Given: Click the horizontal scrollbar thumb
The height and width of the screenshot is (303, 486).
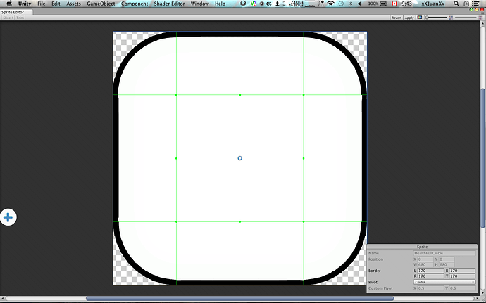Looking at the screenshot, I should coord(240,299).
